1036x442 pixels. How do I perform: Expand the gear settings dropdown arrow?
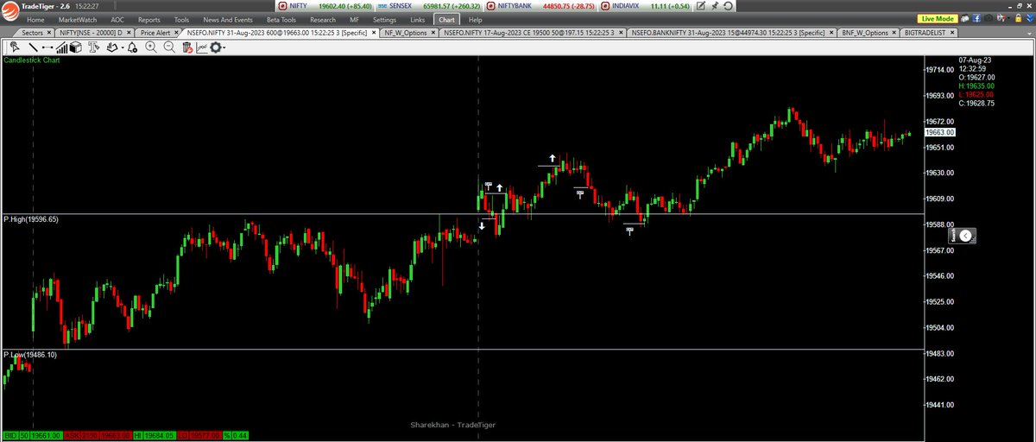coord(224,47)
